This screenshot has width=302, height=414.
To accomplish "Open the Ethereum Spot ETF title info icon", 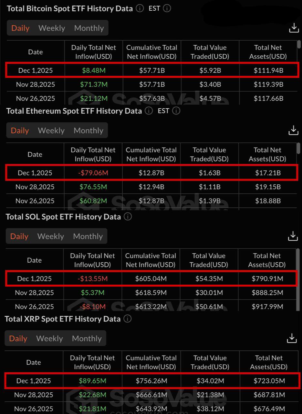I will [149, 111].
